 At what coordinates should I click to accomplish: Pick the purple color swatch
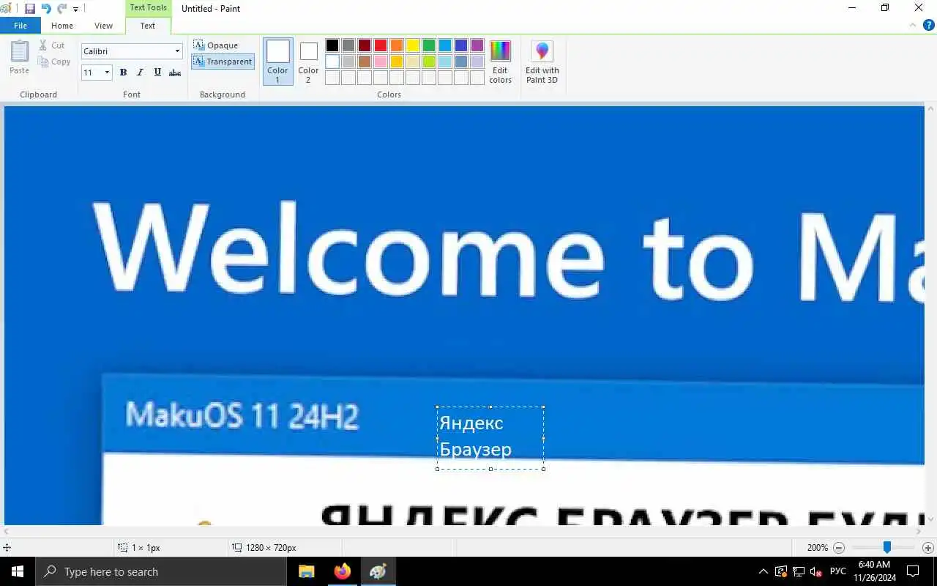pos(477,45)
